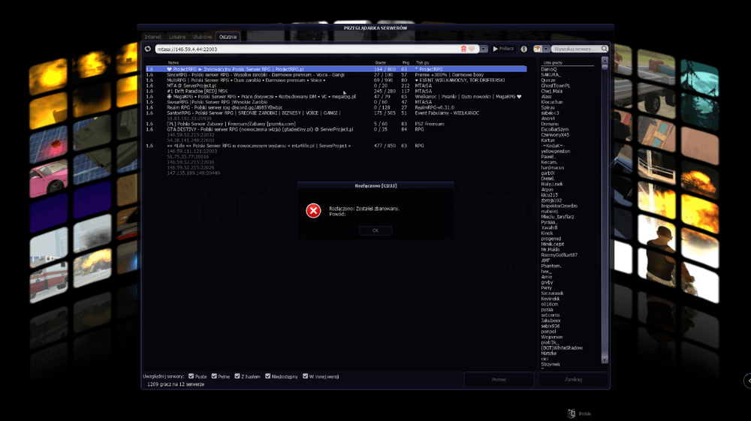
Task: Switch to the Lokalne tab
Action: (177, 37)
